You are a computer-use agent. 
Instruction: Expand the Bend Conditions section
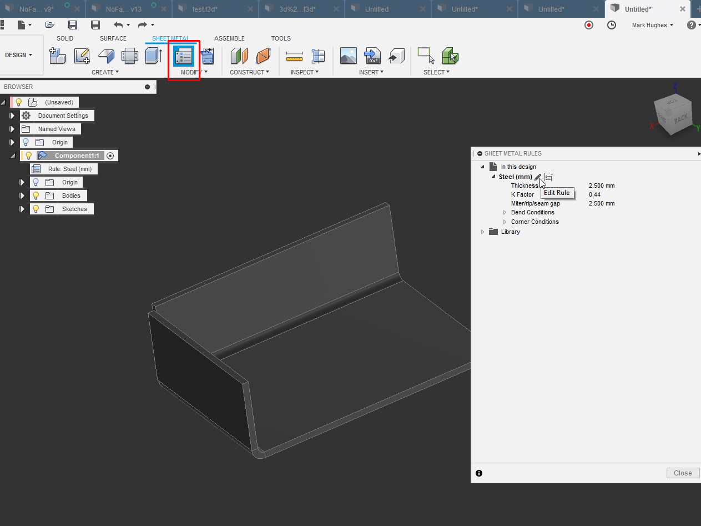tap(505, 212)
